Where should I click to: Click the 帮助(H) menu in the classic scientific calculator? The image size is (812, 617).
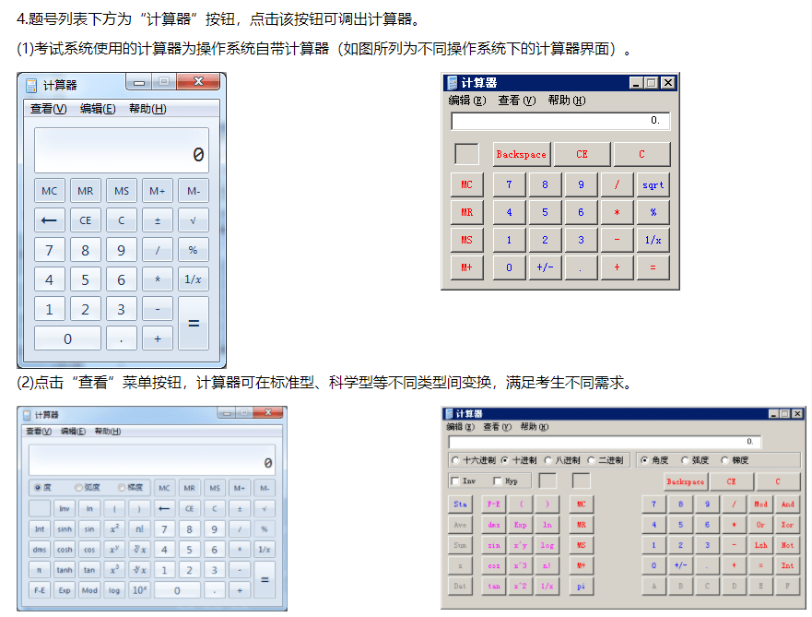(534, 427)
